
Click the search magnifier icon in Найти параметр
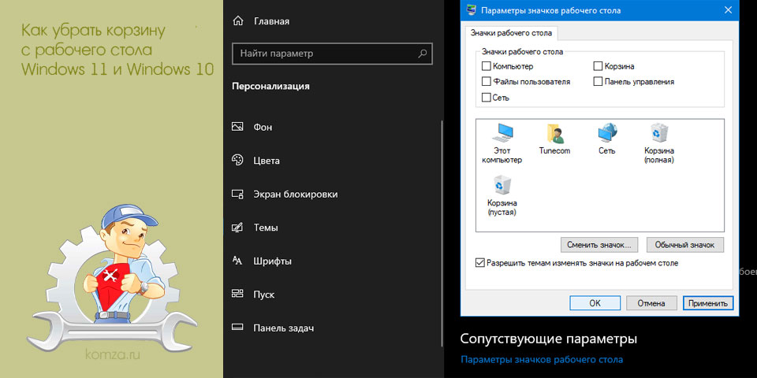coord(422,54)
